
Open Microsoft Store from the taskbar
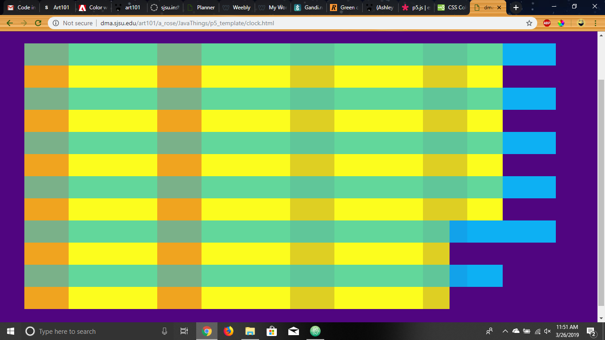272,331
